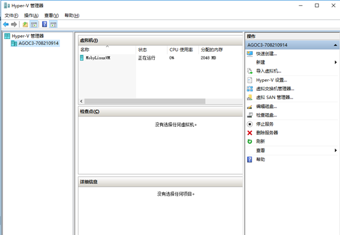Image resolution: width=340 pixels, height=235 pixels.
Task: Maximize the Hyper-V 管理器 window
Action: 317,5
